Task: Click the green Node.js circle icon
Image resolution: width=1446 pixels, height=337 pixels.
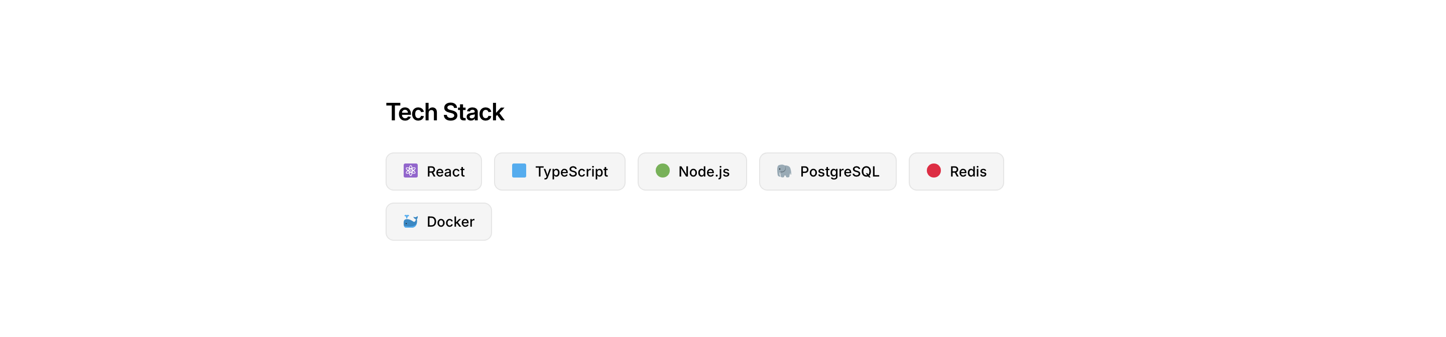Action: tap(662, 171)
